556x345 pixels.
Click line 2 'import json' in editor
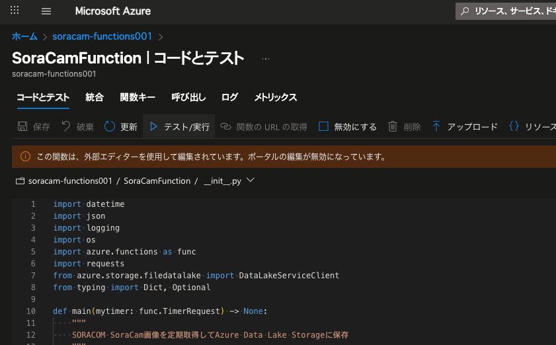[x=79, y=216]
